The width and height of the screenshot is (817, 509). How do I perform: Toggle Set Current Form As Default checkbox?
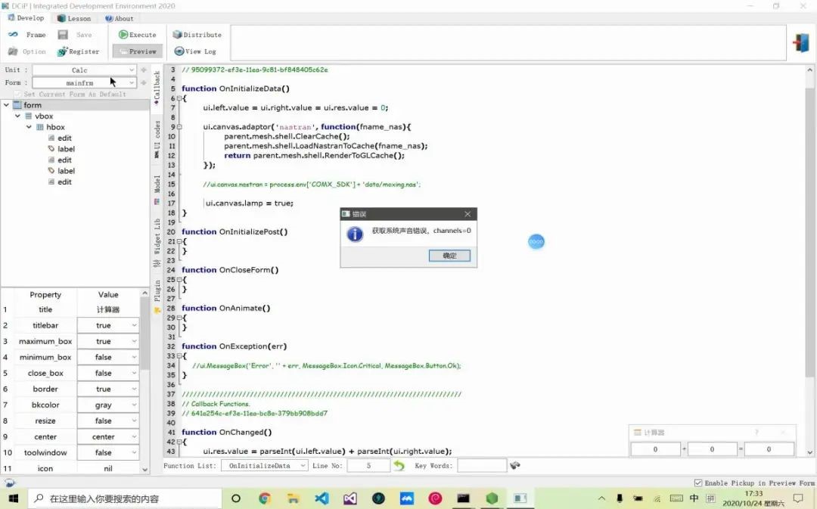[x=18, y=95]
